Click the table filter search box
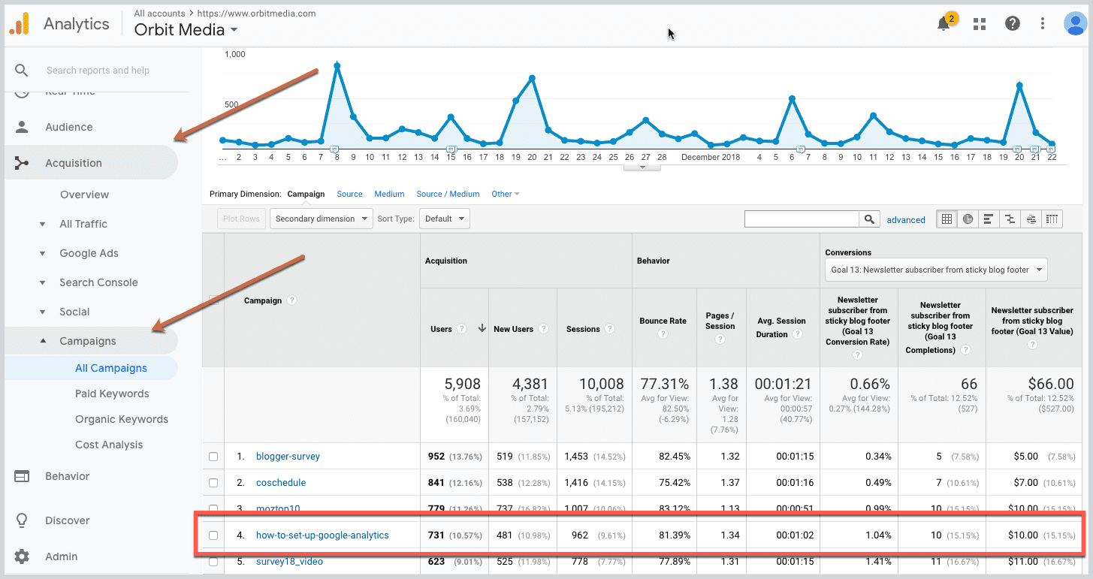 pyautogui.click(x=802, y=219)
